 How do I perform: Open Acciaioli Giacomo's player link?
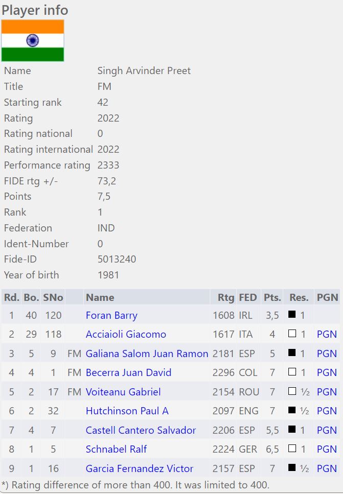click(126, 335)
